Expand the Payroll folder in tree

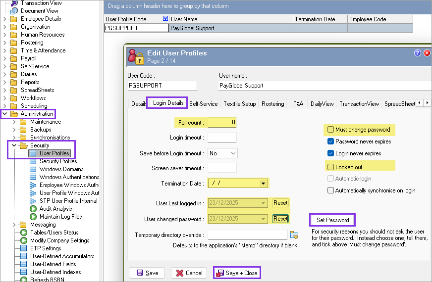pos(5,58)
